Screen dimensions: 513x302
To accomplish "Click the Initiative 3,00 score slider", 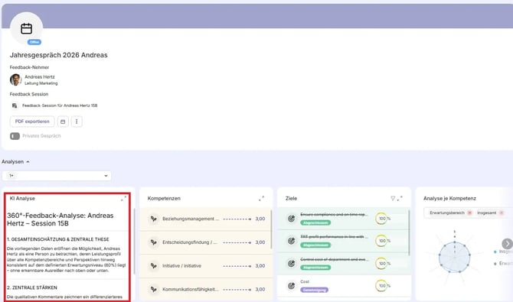I will (237, 266).
